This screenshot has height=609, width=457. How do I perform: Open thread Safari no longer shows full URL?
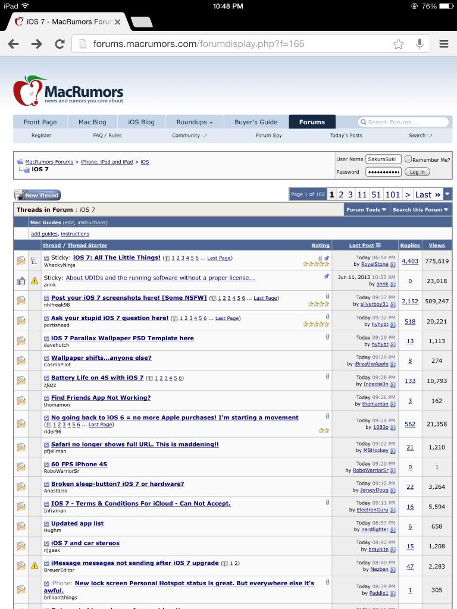coord(135,444)
